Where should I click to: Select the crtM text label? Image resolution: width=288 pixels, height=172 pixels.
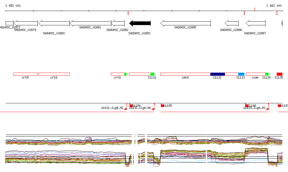[x=25, y=77]
